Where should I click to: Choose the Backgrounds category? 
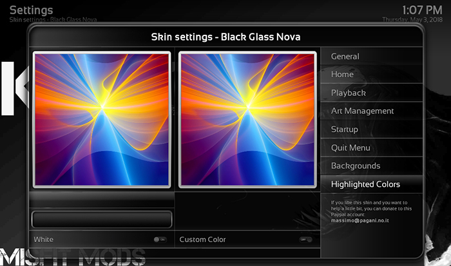pyautogui.click(x=371, y=166)
